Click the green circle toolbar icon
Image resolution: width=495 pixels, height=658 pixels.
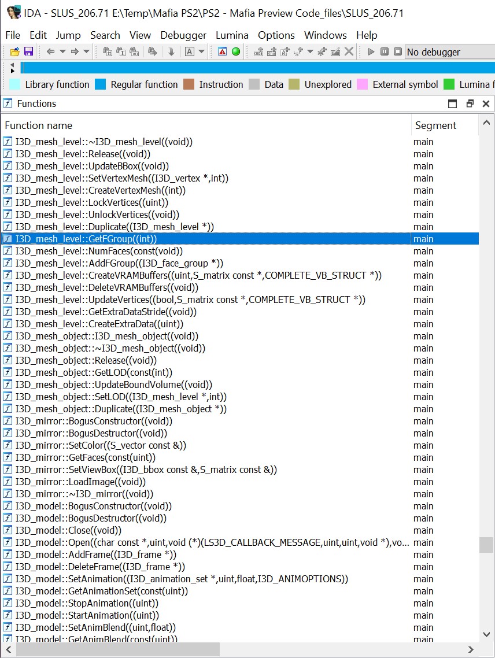[x=236, y=52]
